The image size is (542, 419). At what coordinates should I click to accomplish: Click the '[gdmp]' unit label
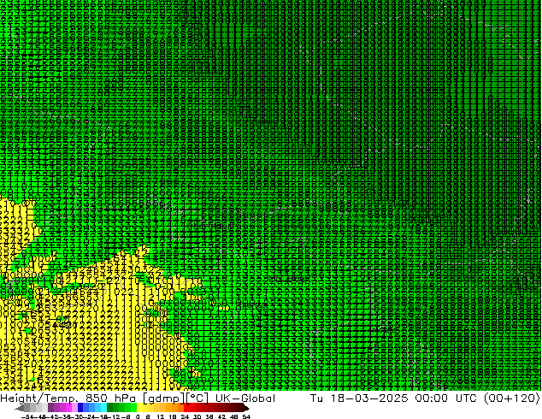[x=163, y=398]
